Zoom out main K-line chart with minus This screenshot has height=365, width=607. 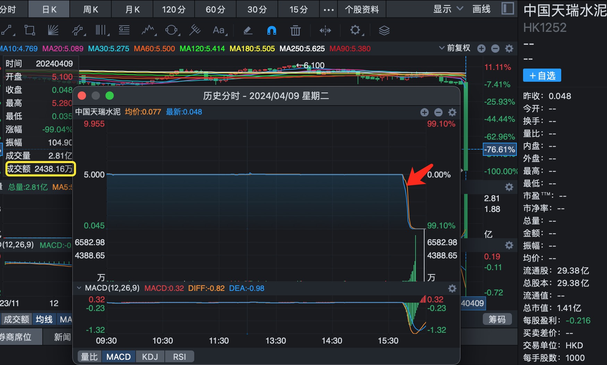(x=495, y=48)
